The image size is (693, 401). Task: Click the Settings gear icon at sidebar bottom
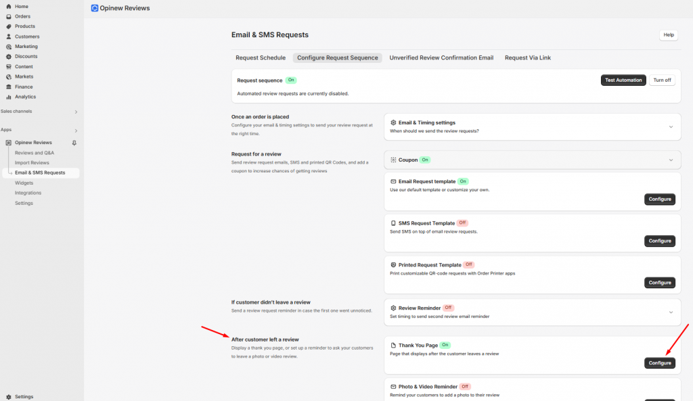(x=8, y=396)
